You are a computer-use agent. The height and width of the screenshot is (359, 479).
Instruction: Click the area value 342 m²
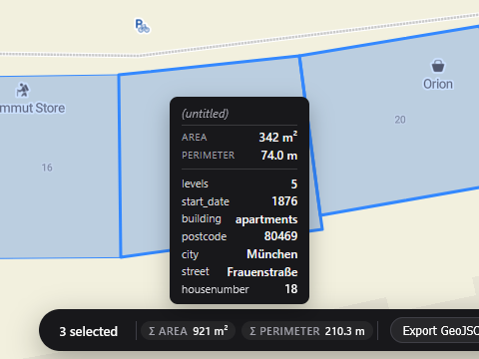(278, 137)
